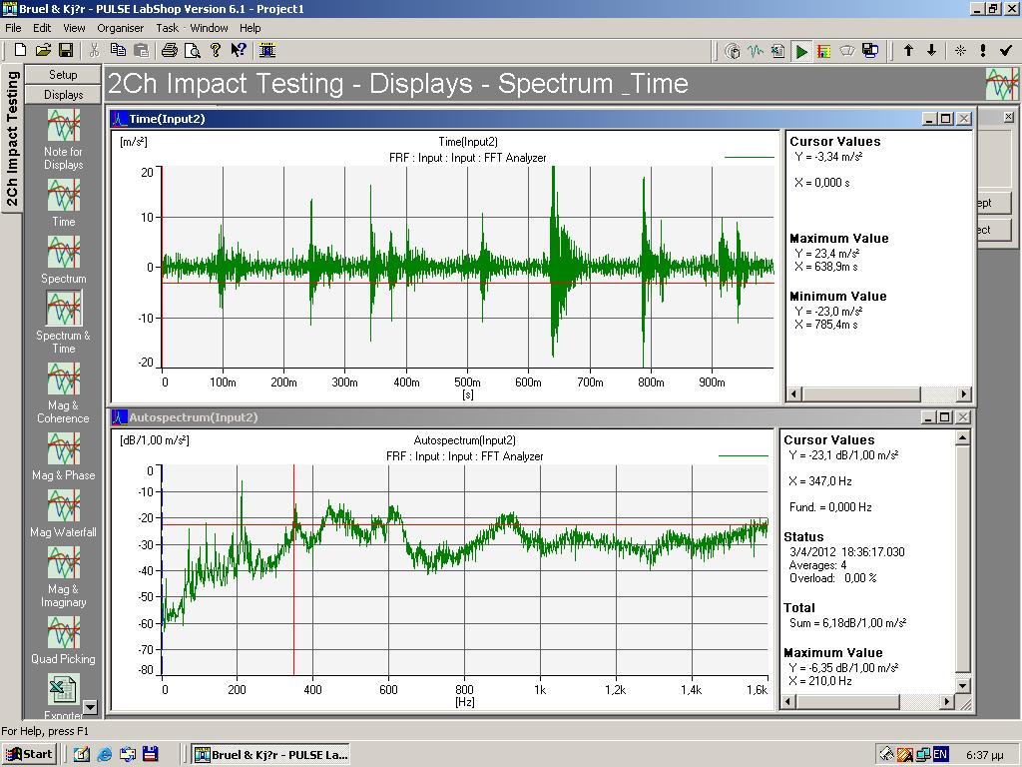The image size is (1022, 767).
Task: Open the View menu
Action: 74,28
